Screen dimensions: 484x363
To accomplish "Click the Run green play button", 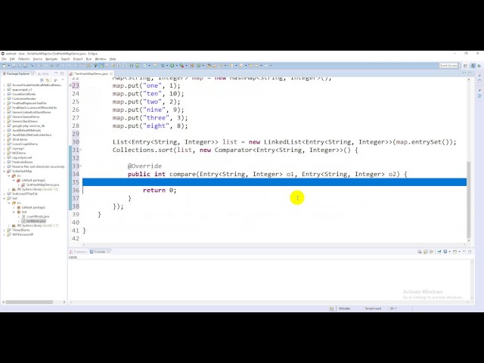I will (172, 66).
